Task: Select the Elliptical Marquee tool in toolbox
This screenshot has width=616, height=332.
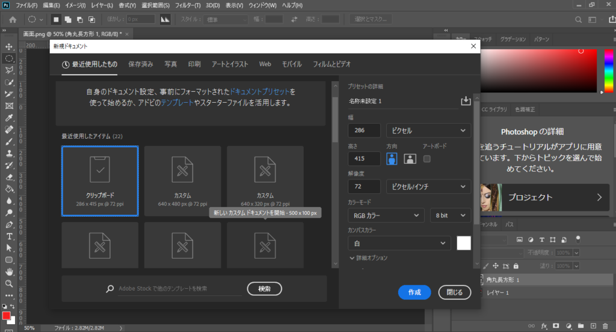Action: click(9, 58)
